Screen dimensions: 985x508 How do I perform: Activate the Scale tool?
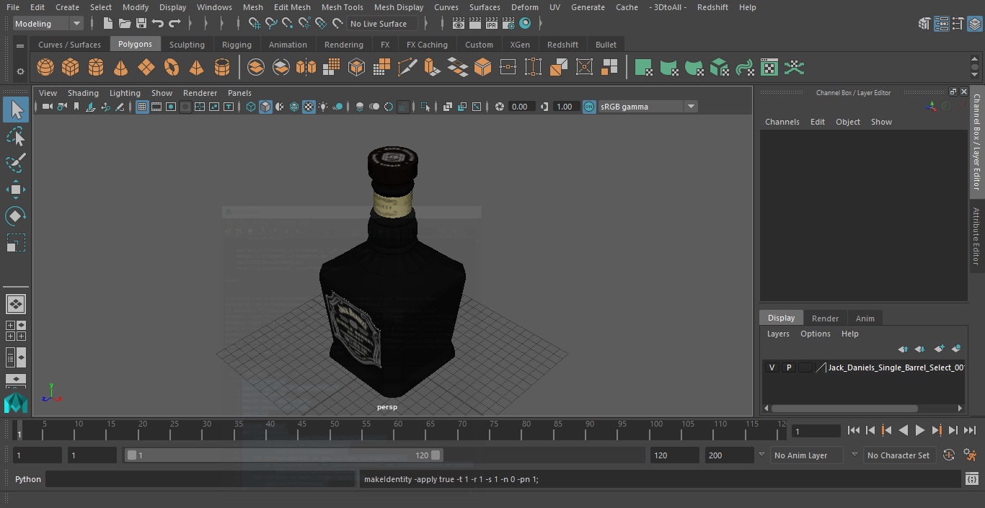coord(16,243)
